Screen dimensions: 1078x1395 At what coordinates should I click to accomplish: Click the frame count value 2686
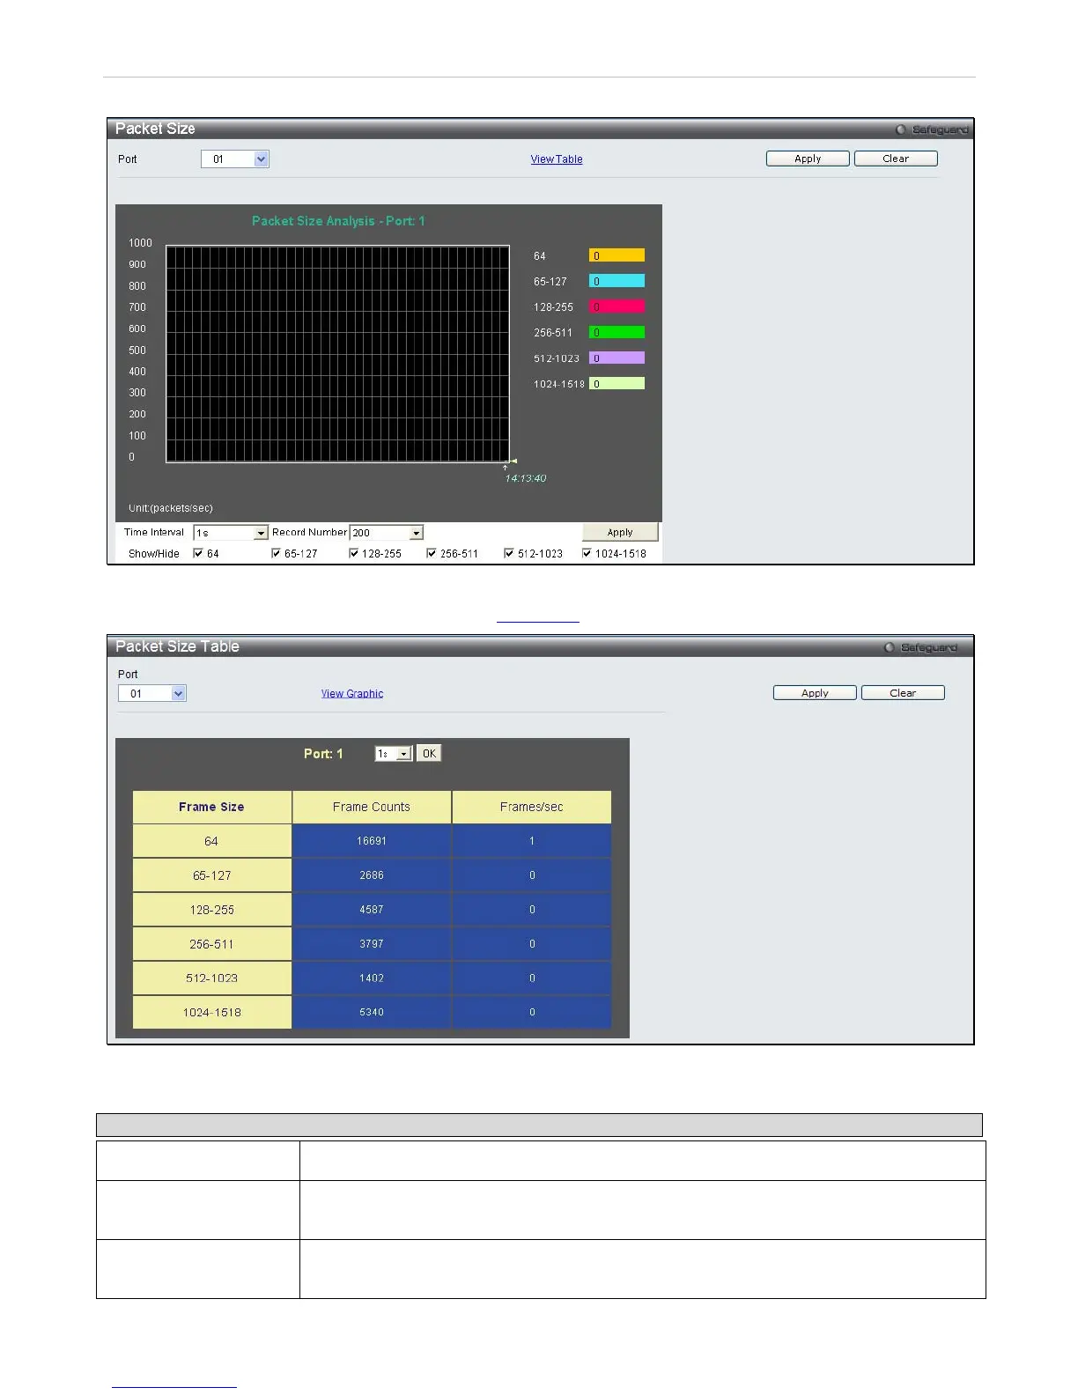[x=372, y=875]
